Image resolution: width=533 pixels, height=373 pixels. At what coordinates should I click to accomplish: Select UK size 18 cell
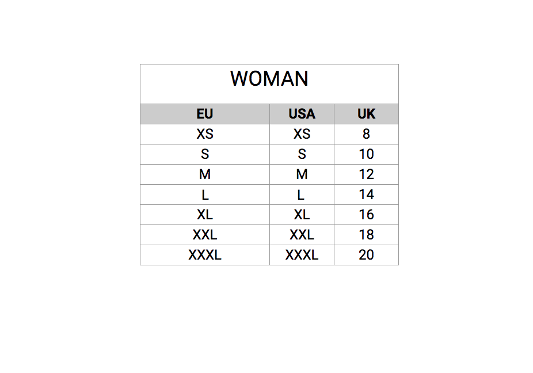pyautogui.click(x=366, y=235)
